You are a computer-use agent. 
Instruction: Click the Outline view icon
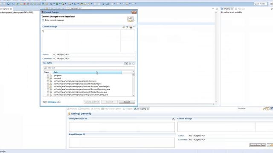pyautogui.click(x=222, y=8)
